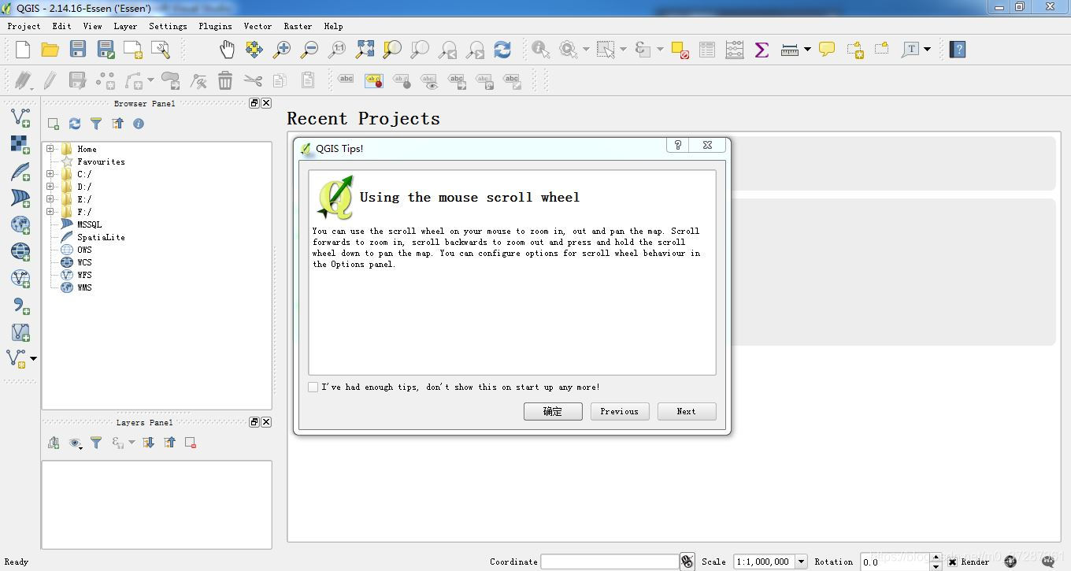
Task: Select the Zoom In magnifier
Action: tap(282, 50)
